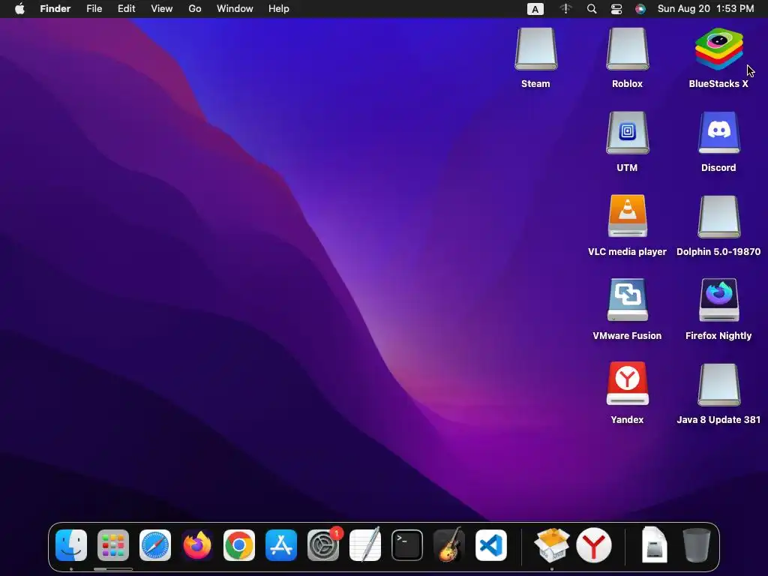This screenshot has height=576, width=768.
Task: Launch Safari from the Dock
Action: pyautogui.click(x=155, y=545)
